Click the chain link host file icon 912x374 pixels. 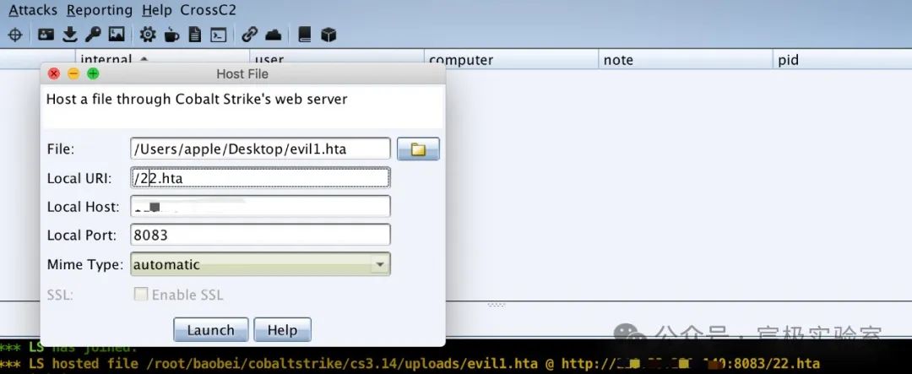point(249,35)
